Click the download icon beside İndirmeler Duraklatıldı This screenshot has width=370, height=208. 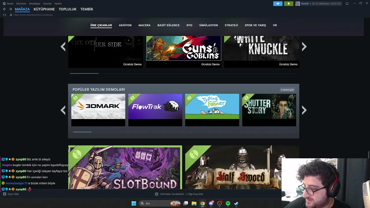coord(157,194)
